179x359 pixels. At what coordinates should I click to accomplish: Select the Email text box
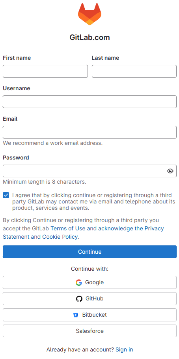(x=89, y=132)
